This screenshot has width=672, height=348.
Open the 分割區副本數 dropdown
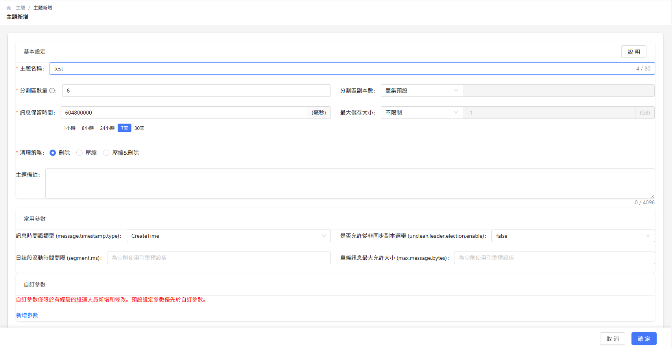click(422, 91)
